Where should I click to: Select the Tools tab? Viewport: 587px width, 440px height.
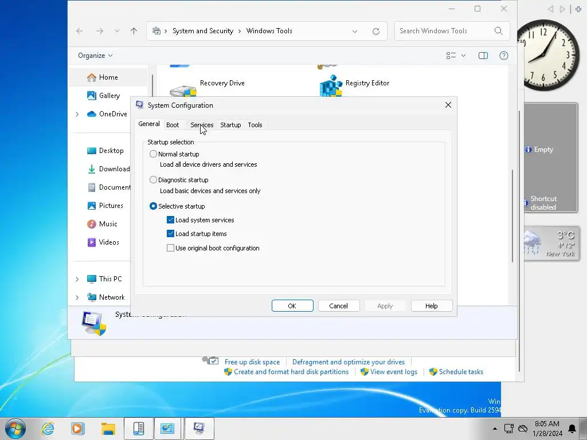pyautogui.click(x=255, y=125)
